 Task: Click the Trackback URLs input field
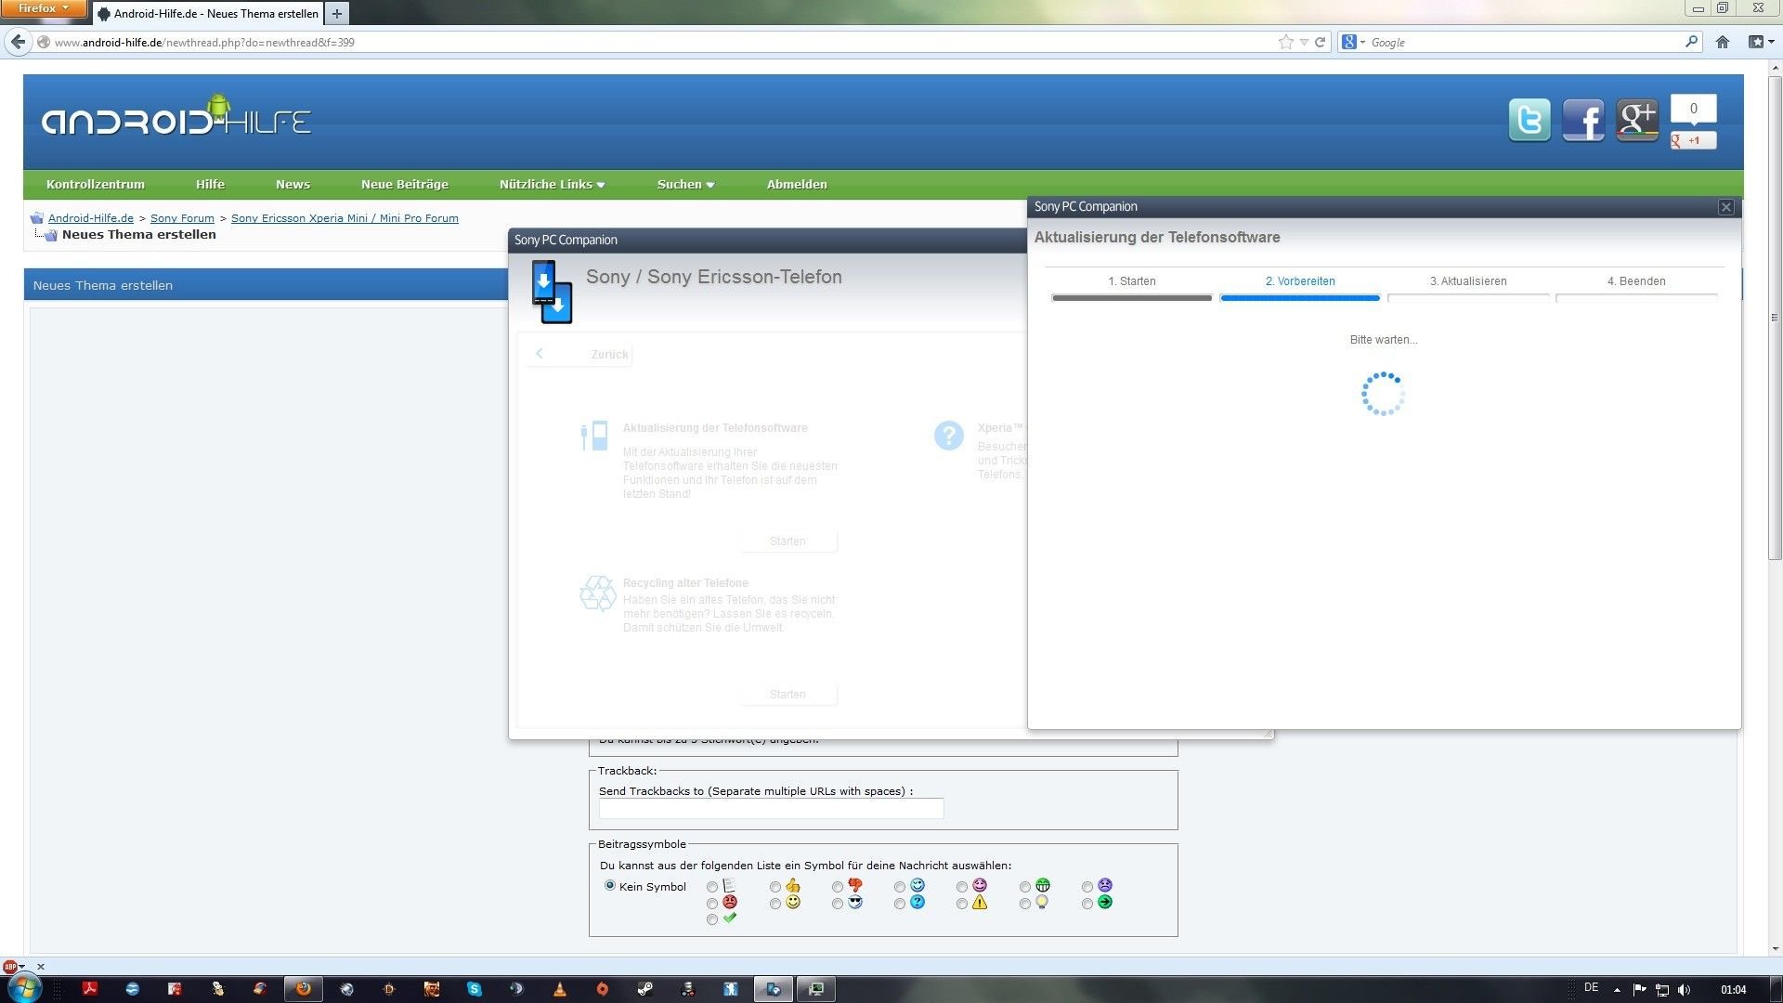(771, 809)
